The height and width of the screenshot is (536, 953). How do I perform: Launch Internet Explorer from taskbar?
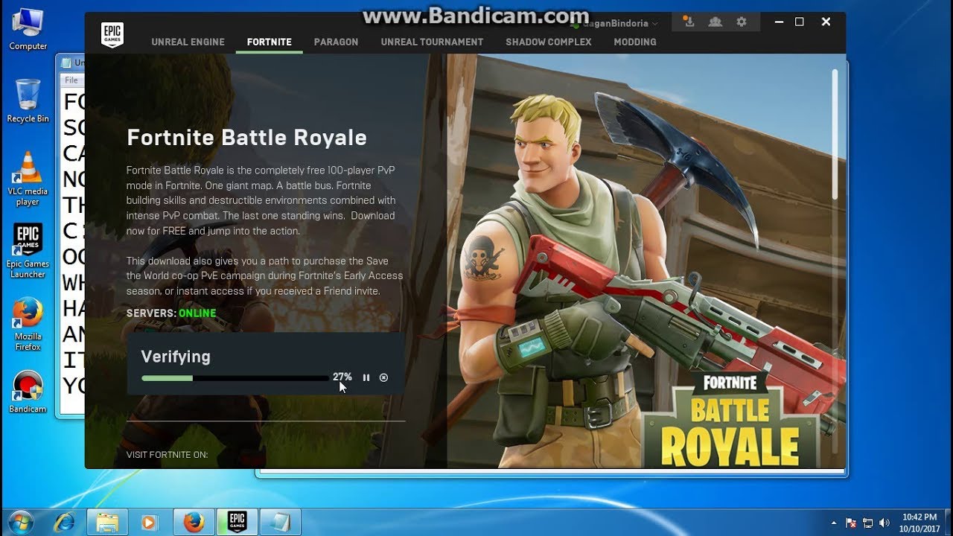click(x=63, y=522)
